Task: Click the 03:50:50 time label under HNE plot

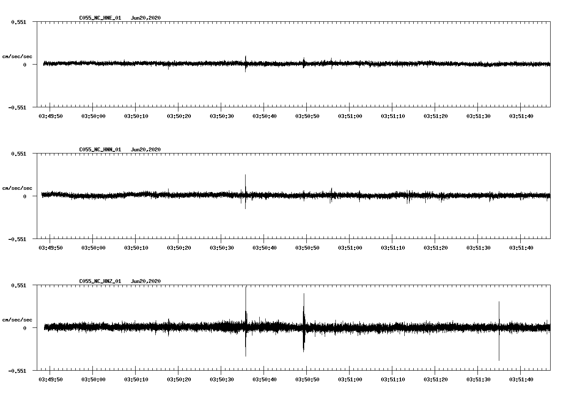Action: click(x=307, y=116)
